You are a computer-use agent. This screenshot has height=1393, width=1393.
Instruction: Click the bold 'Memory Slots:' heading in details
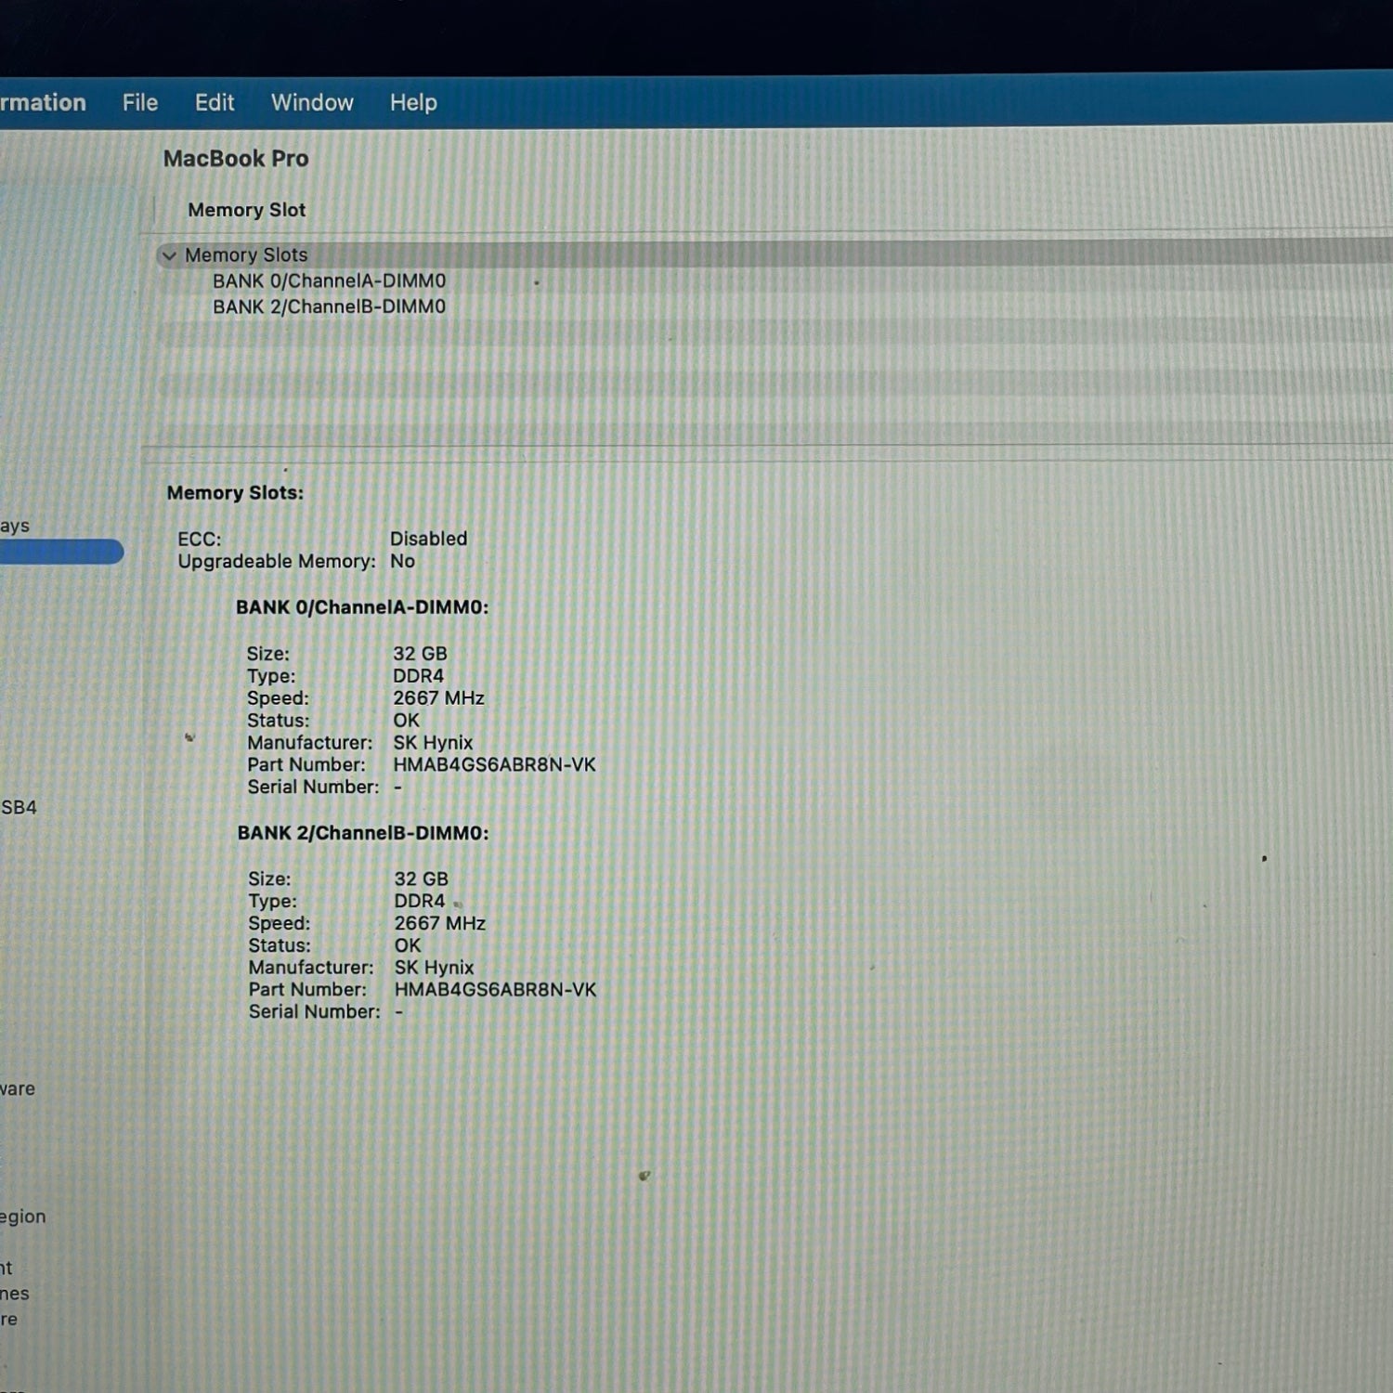coord(235,493)
